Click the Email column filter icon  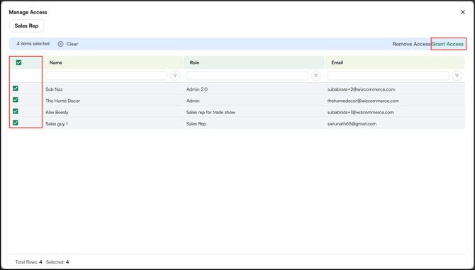pyautogui.click(x=457, y=76)
